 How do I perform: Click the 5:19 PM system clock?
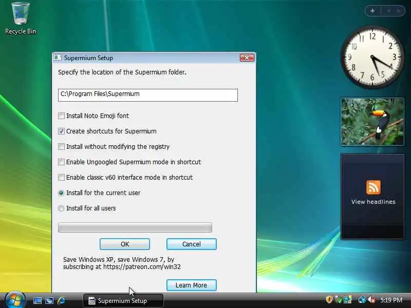pyautogui.click(x=391, y=300)
